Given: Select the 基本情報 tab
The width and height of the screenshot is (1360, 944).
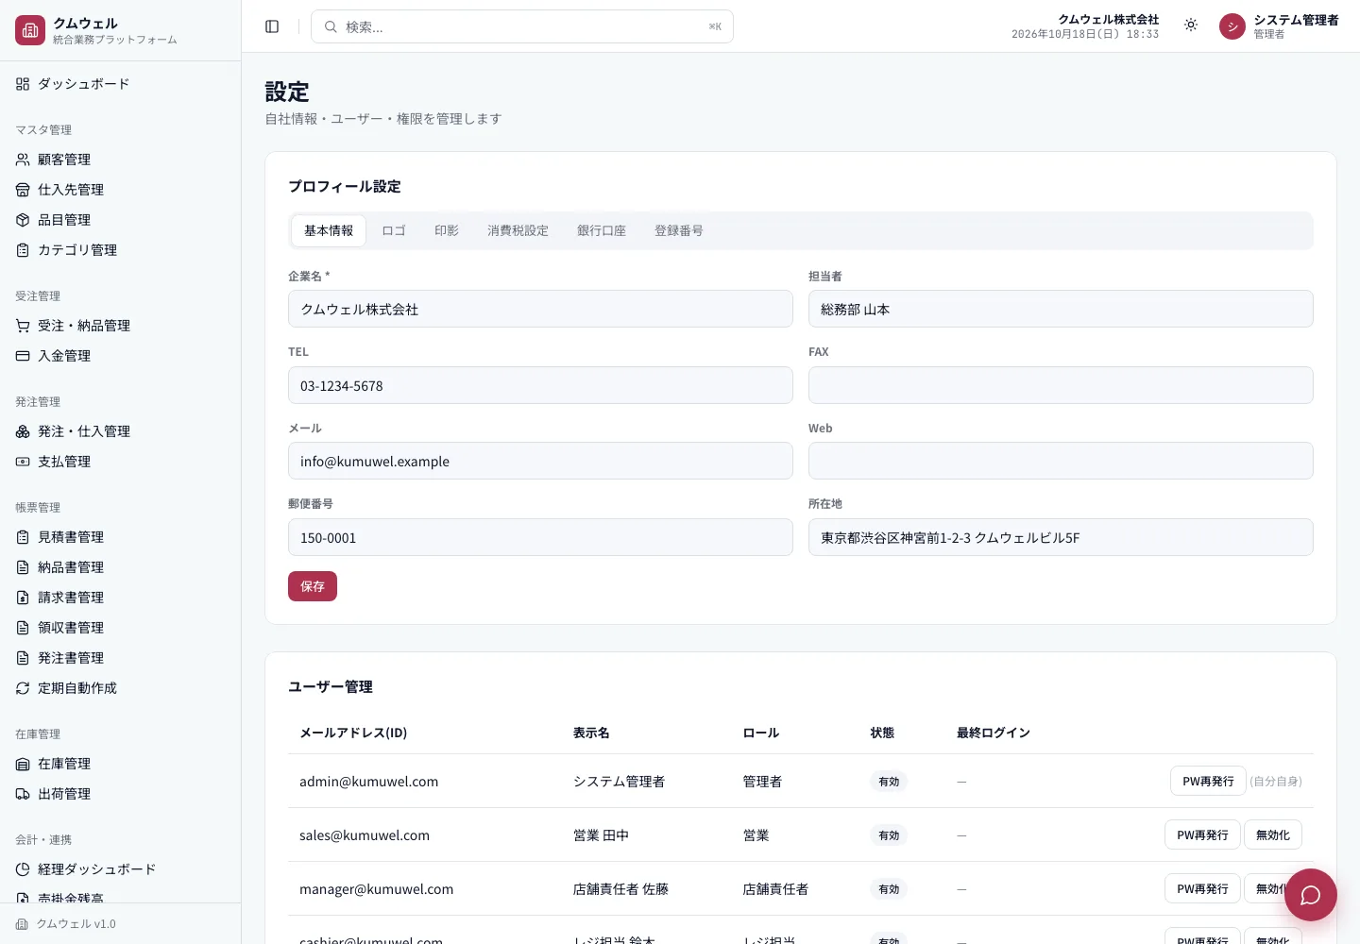Looking at the screenshot, I should (329, 230).
